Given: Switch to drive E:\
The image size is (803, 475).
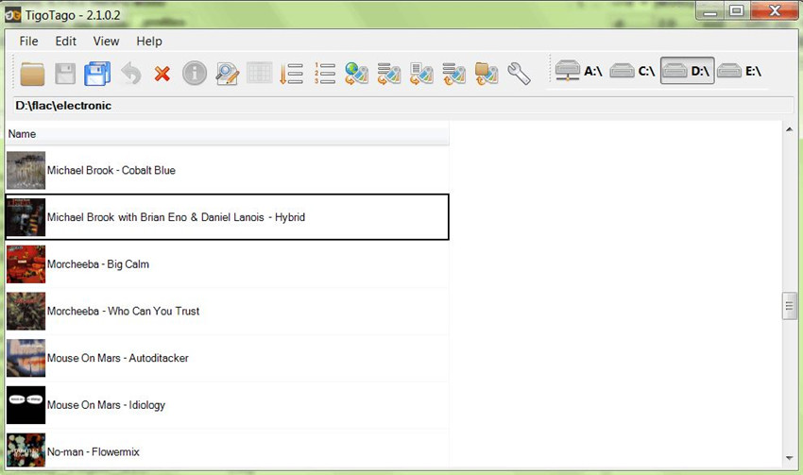Looking at the screenshot, I should [x=740, y=71].
